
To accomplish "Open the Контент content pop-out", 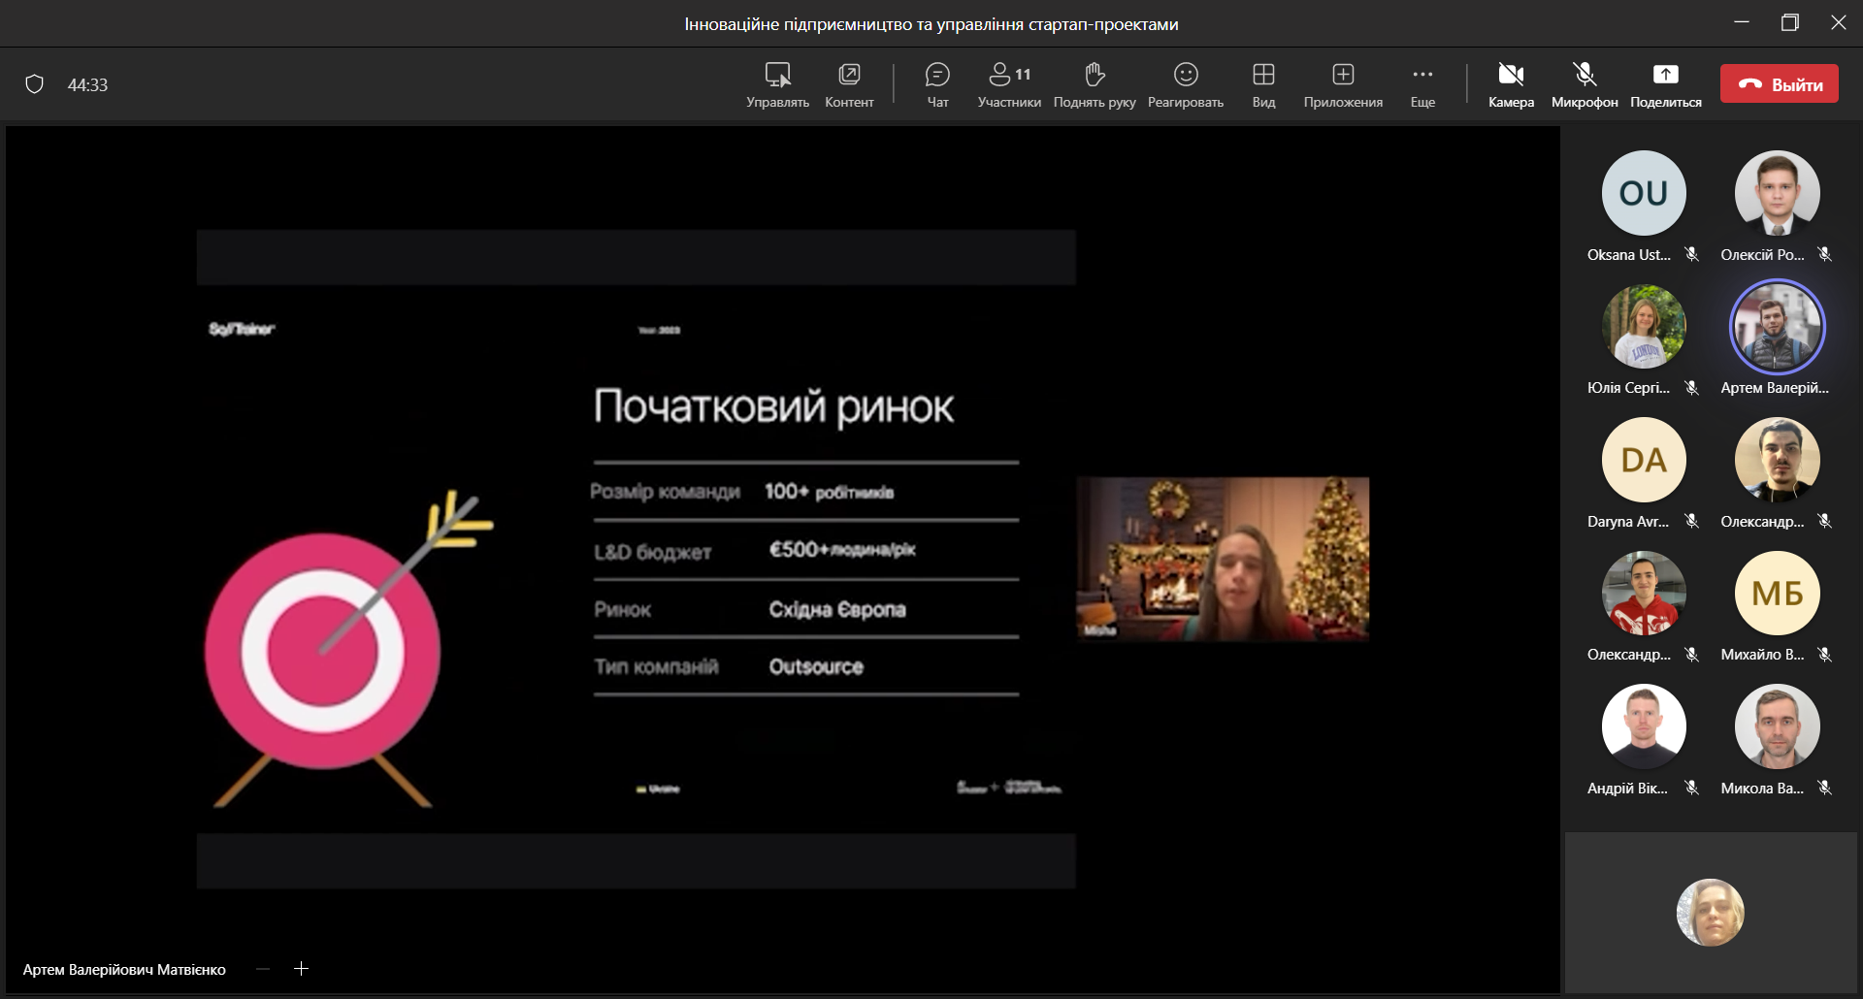I will pyautogui.click(x=849, y=84).
